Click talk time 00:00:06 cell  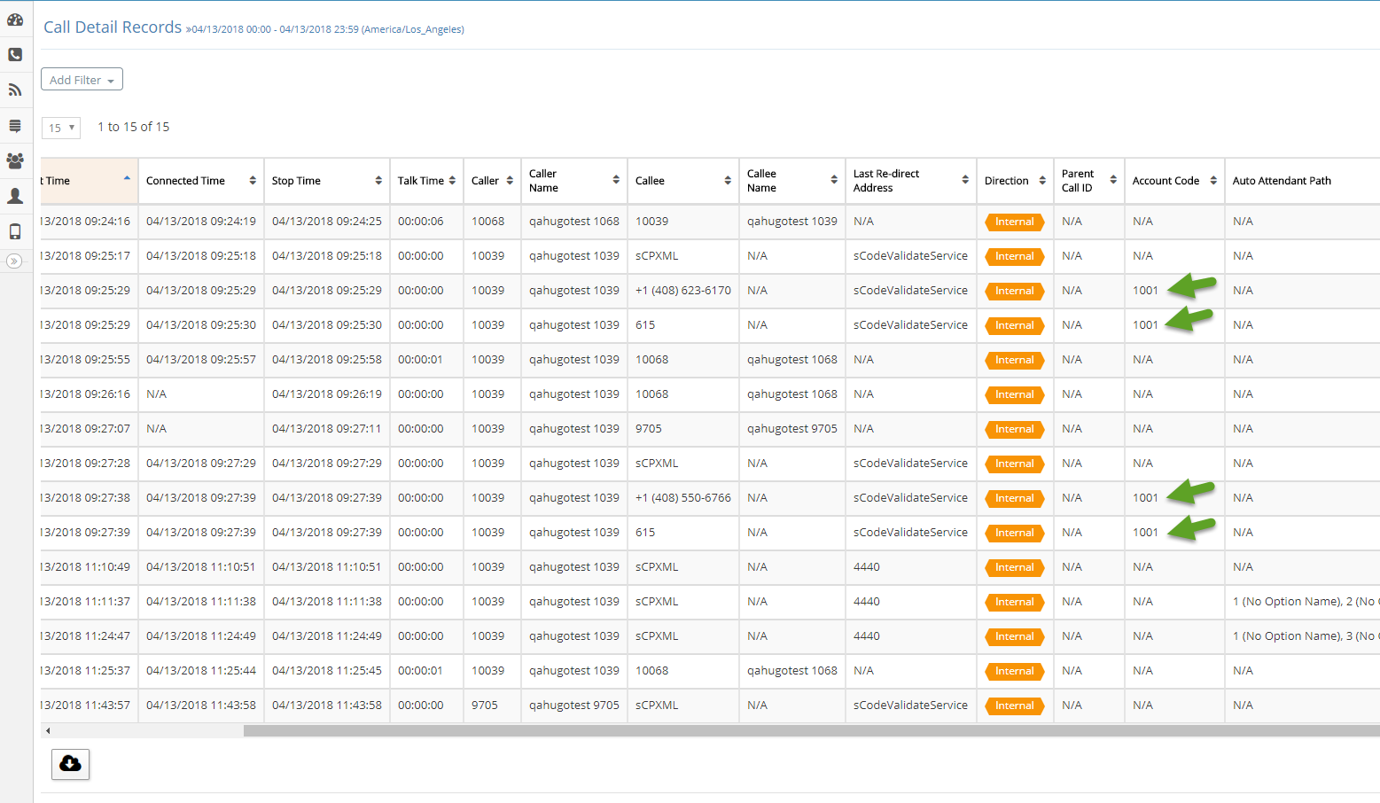coord(421,222)
